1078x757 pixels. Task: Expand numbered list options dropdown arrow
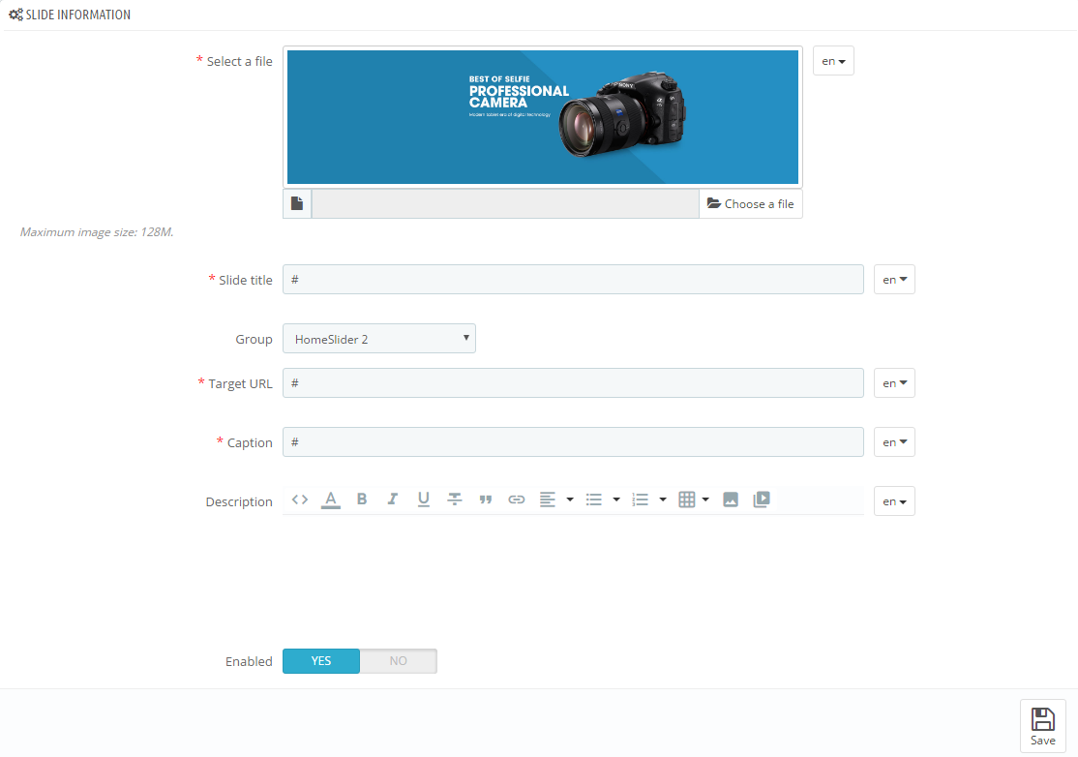pyautogui.click(x=663, y=500)
